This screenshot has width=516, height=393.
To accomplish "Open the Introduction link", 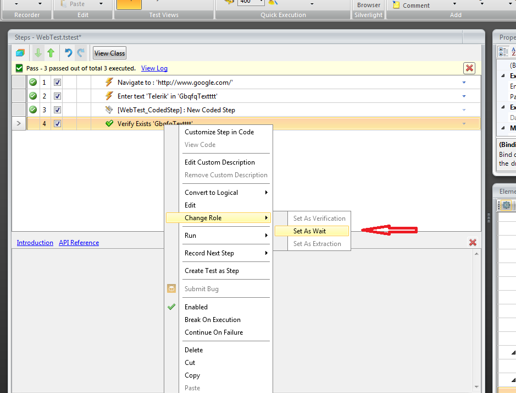I will point(35,243).
